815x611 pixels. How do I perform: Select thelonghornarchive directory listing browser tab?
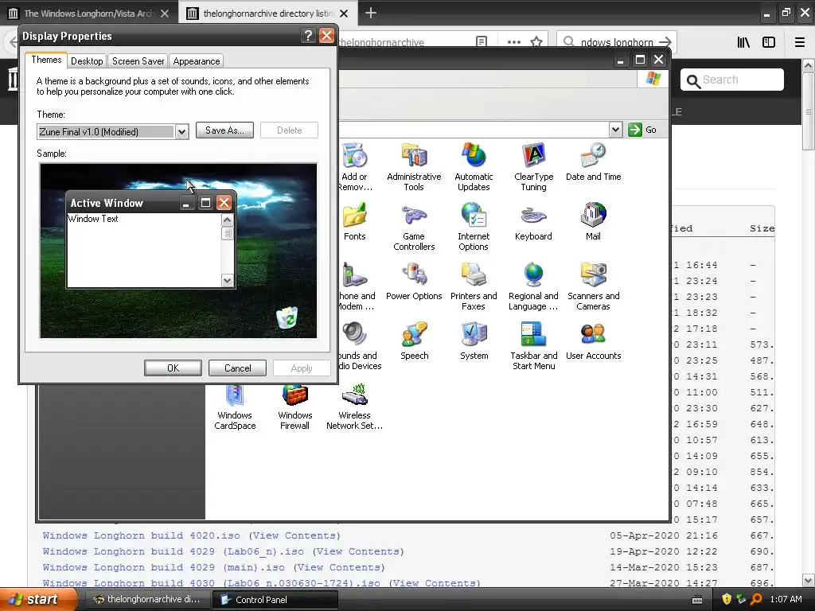[x=267, y=13]
